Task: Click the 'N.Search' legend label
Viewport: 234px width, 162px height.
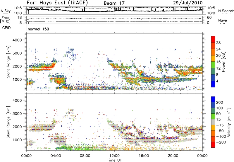Action: click(226, 11)
